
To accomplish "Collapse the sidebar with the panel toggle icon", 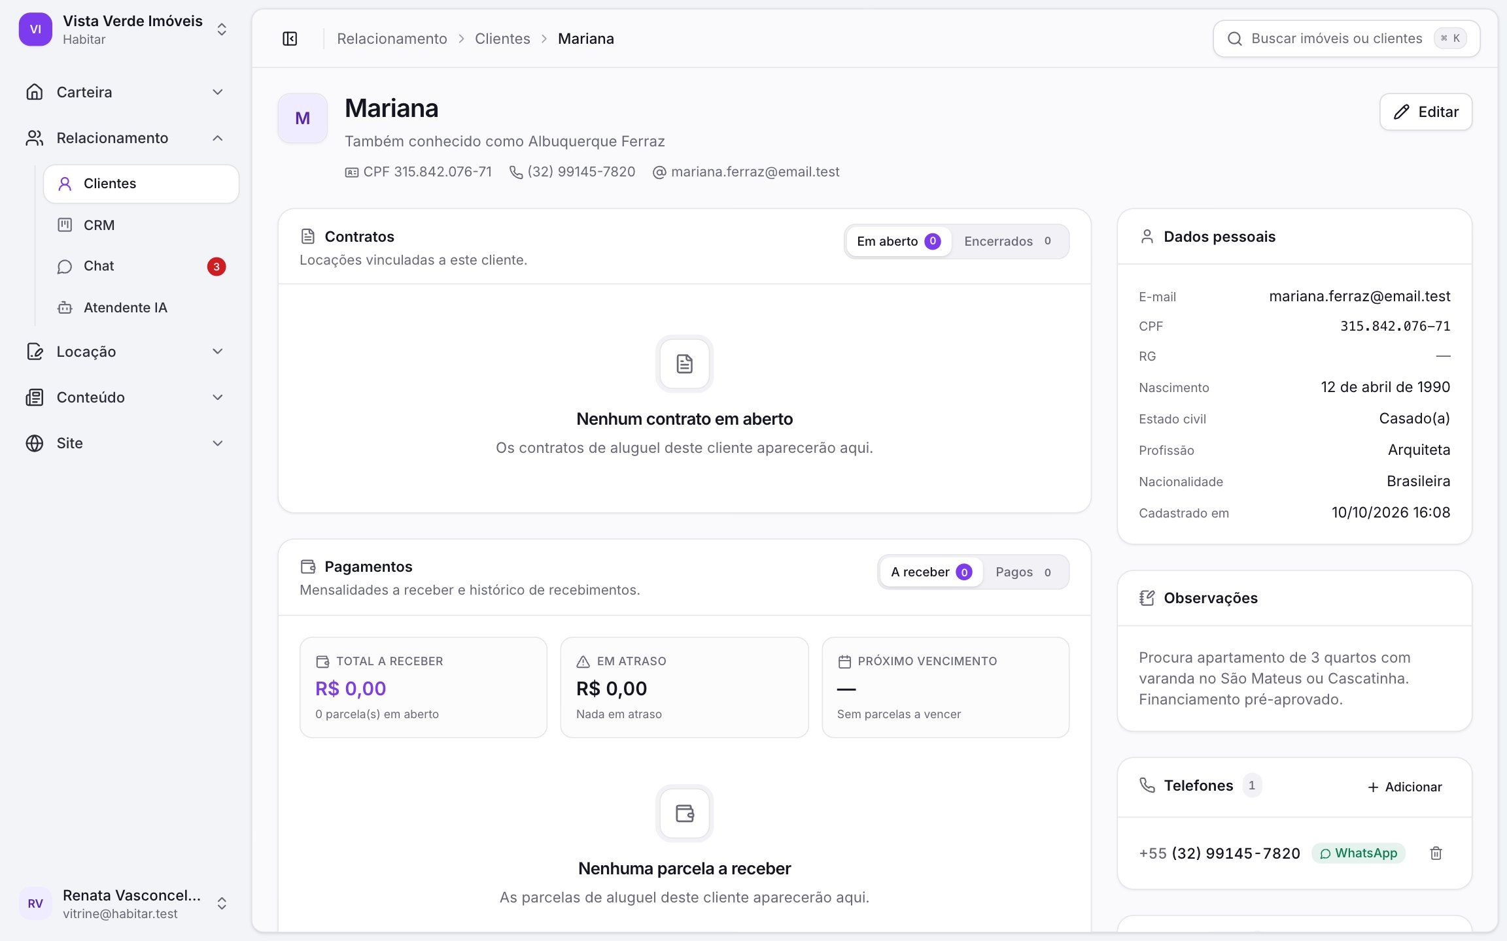I will click(290, 39).
